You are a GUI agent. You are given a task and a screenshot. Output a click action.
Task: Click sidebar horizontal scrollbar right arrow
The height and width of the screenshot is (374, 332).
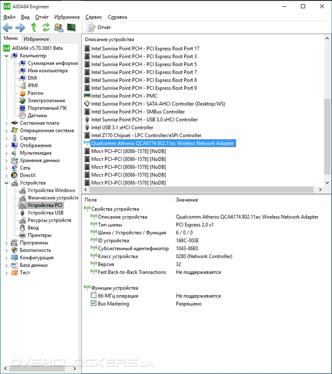[x=75, y=368]
